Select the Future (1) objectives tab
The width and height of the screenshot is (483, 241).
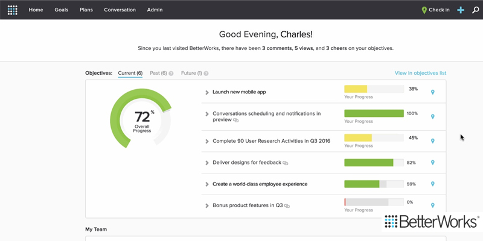191,73
